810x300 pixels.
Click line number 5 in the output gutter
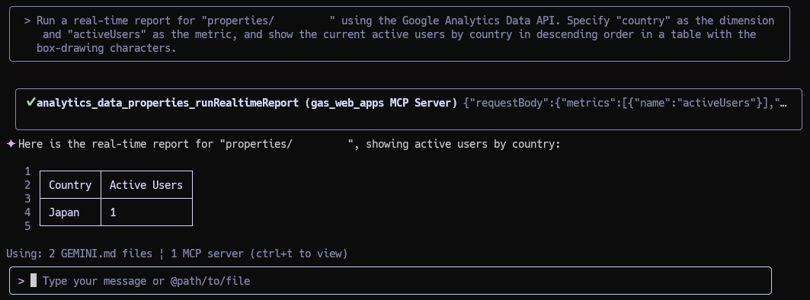pyautogui.click(x=27, y=225)
